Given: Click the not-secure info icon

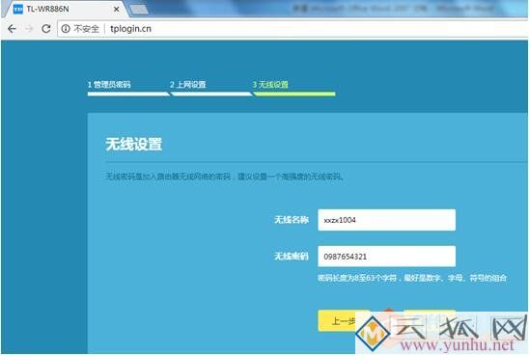Looking at the screenshot, I should click(66, 29).
